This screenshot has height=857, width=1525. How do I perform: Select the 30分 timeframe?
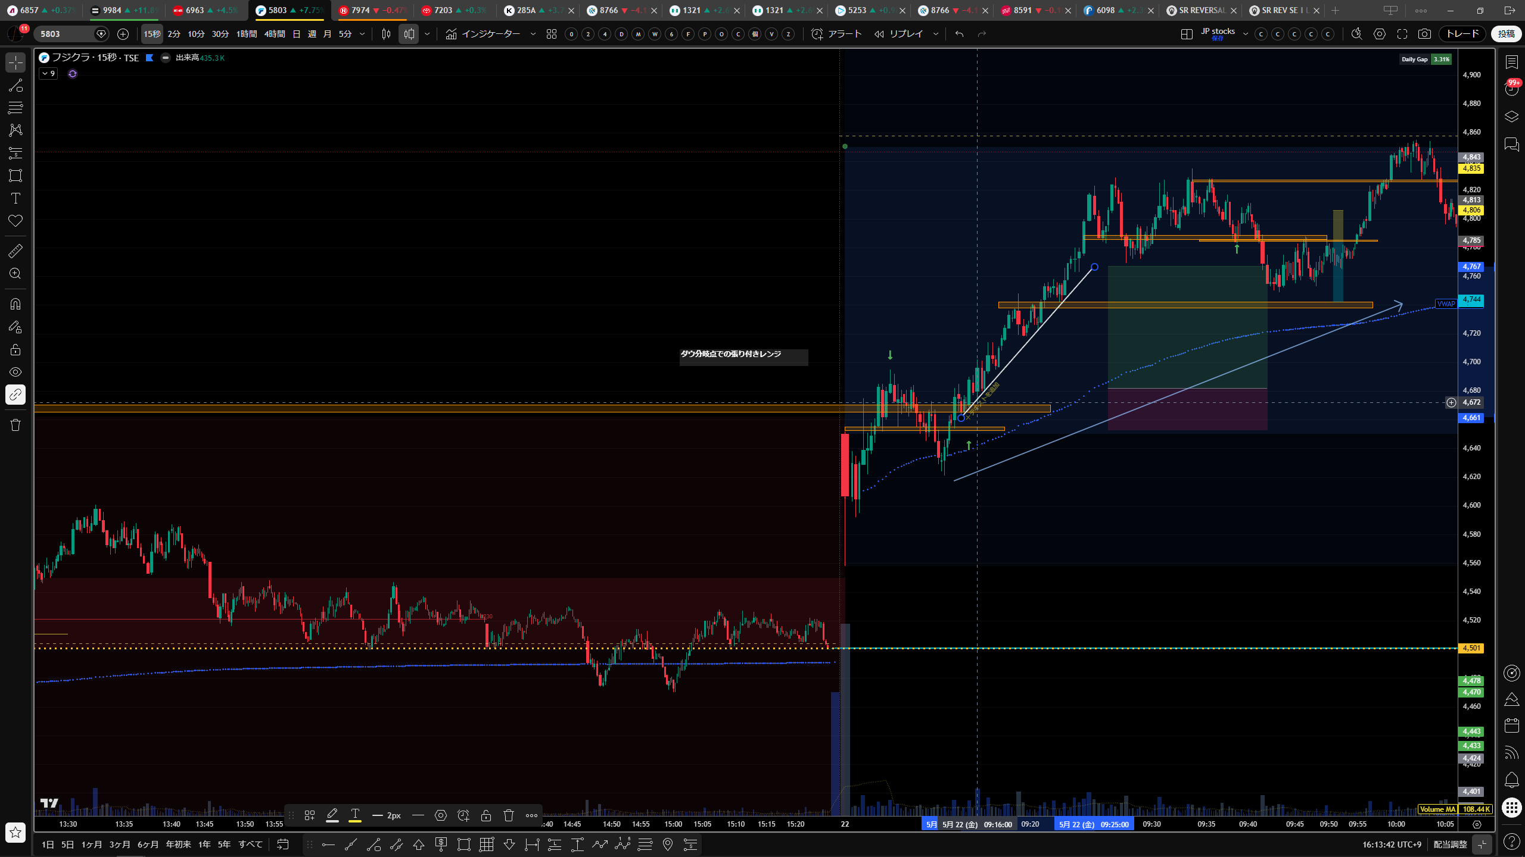point(220,34)
